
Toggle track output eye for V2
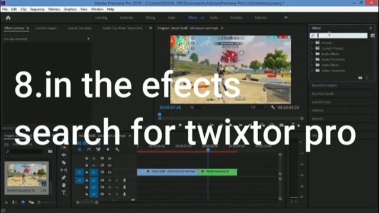point(110,166)
